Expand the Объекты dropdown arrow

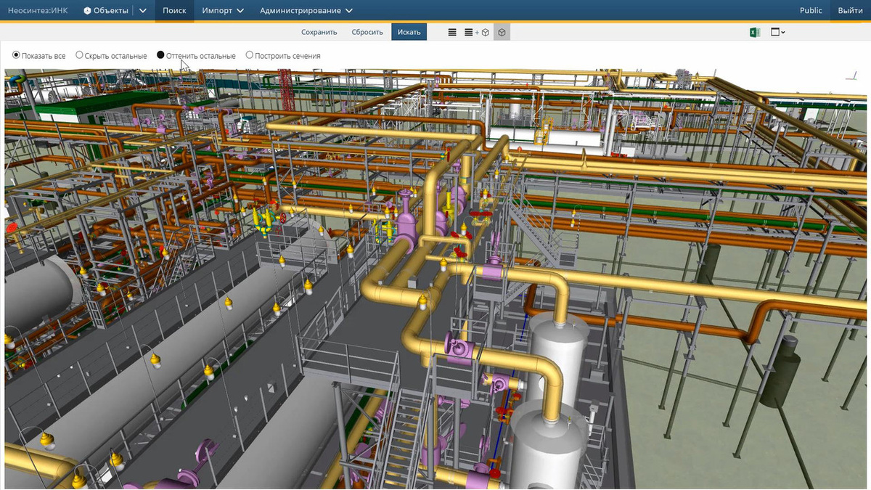tap(142, 11)
